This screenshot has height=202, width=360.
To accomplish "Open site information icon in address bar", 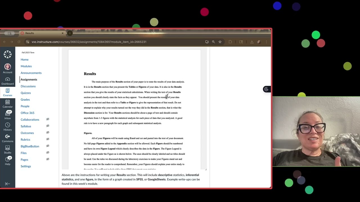I will coord(28,42).
